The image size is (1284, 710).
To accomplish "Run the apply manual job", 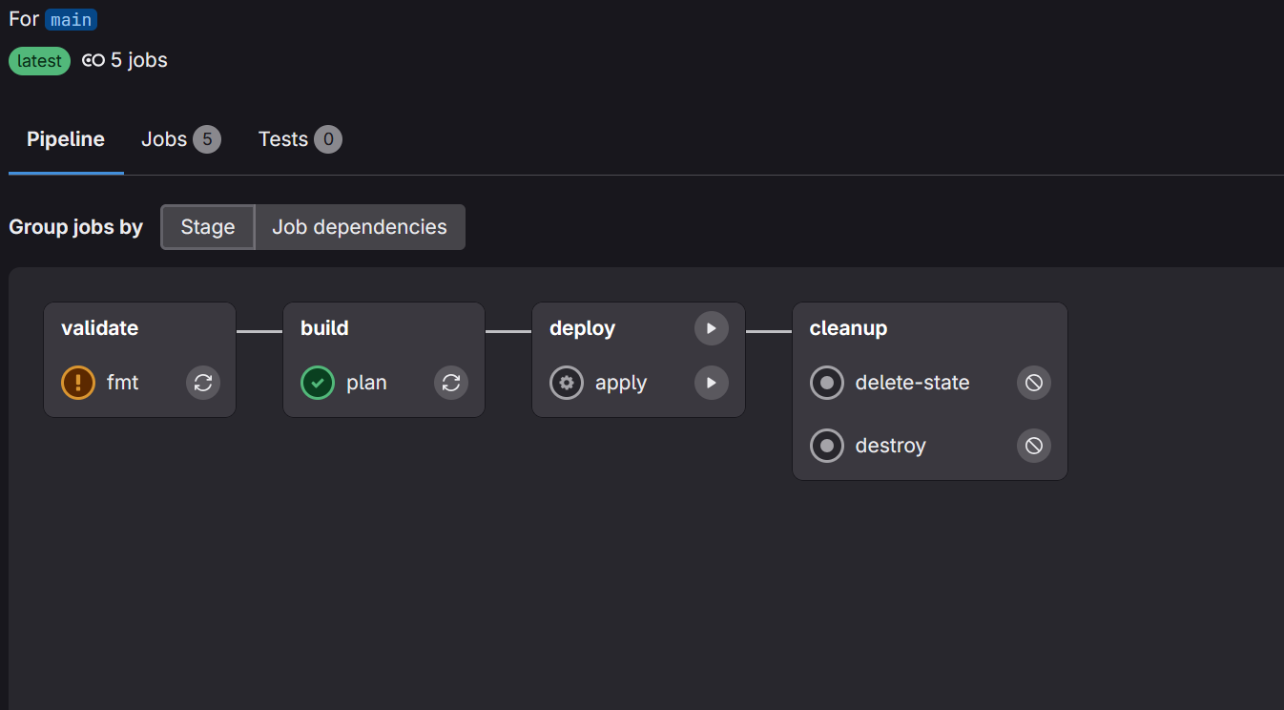I will coord(710,382).
